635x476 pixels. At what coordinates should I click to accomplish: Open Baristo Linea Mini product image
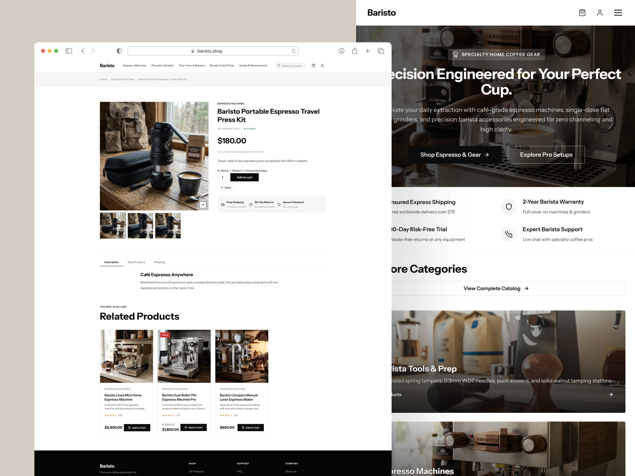126,356
